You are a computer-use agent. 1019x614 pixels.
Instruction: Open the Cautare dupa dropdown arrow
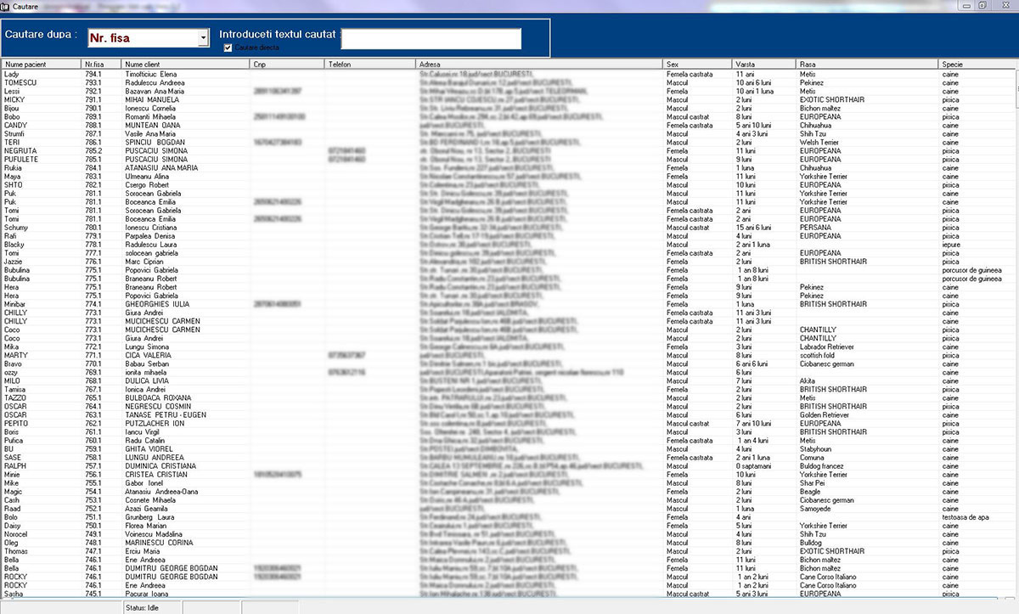(x=203, y=38)
